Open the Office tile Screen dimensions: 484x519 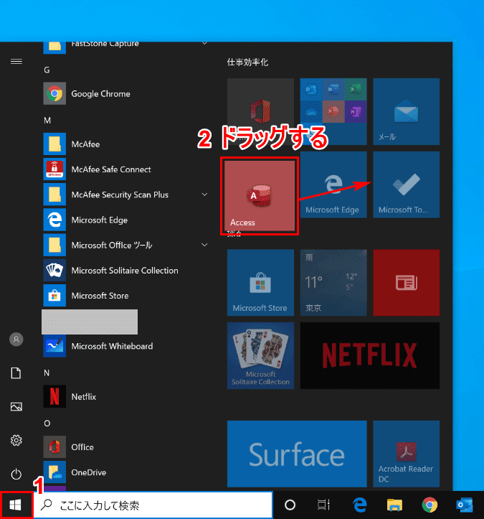[x=260, y=111]
